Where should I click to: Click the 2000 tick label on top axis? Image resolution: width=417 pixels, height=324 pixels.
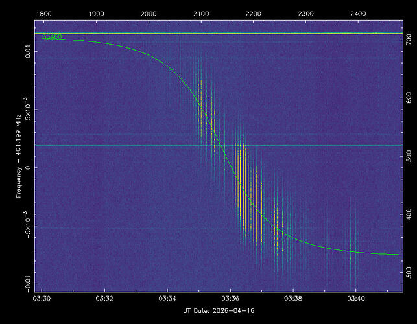148,13
